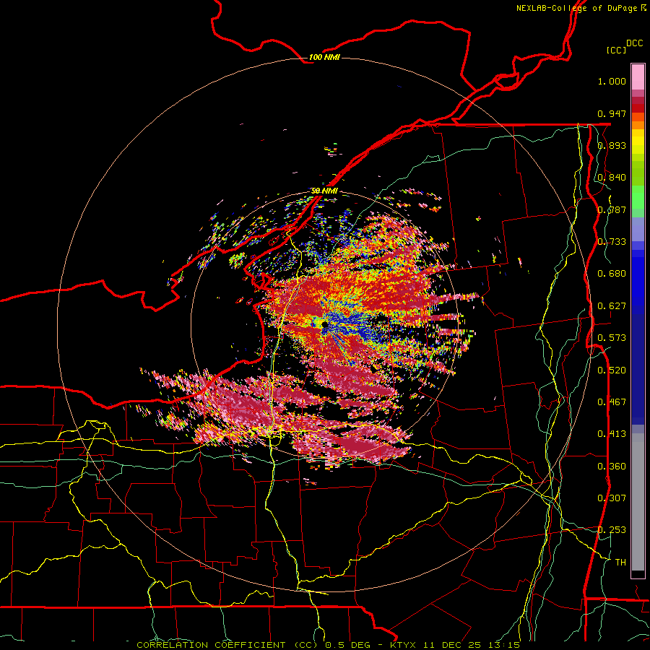Click the 0.787 legend value

tap(612, 209)
